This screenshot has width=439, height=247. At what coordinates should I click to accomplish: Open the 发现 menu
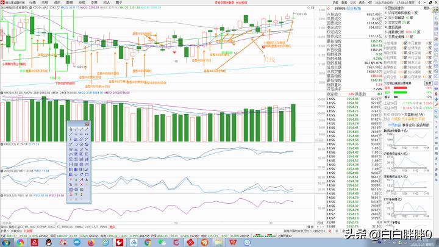[x=82, y=2]
